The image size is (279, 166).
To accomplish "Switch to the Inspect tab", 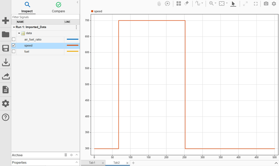I will click(27, 7).
